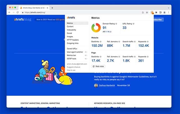Click info icon beside Website Keywords
The image size is (180, 114).
coord(148,42)
